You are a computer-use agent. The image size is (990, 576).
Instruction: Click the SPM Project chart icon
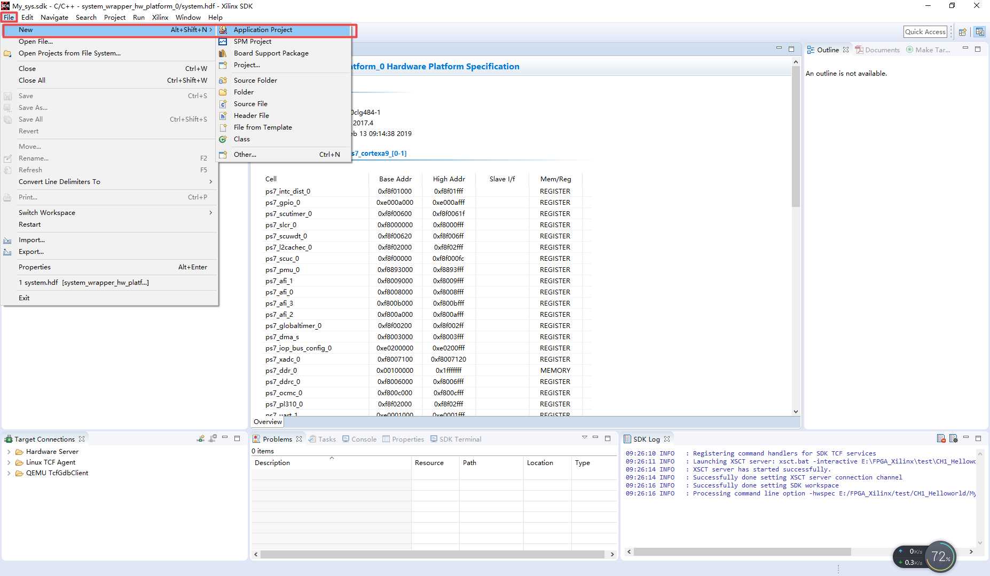pos(223,42)
